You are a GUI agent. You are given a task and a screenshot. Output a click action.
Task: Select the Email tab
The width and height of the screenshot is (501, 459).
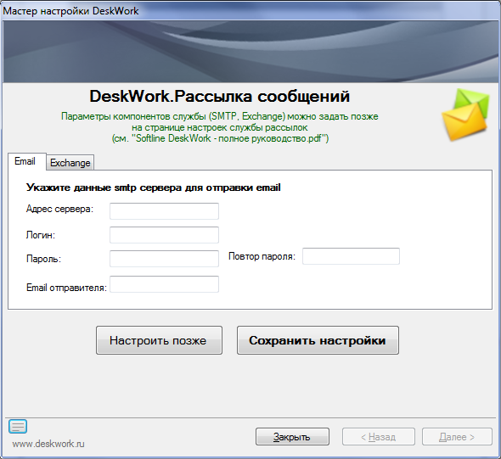click(26, 161)
